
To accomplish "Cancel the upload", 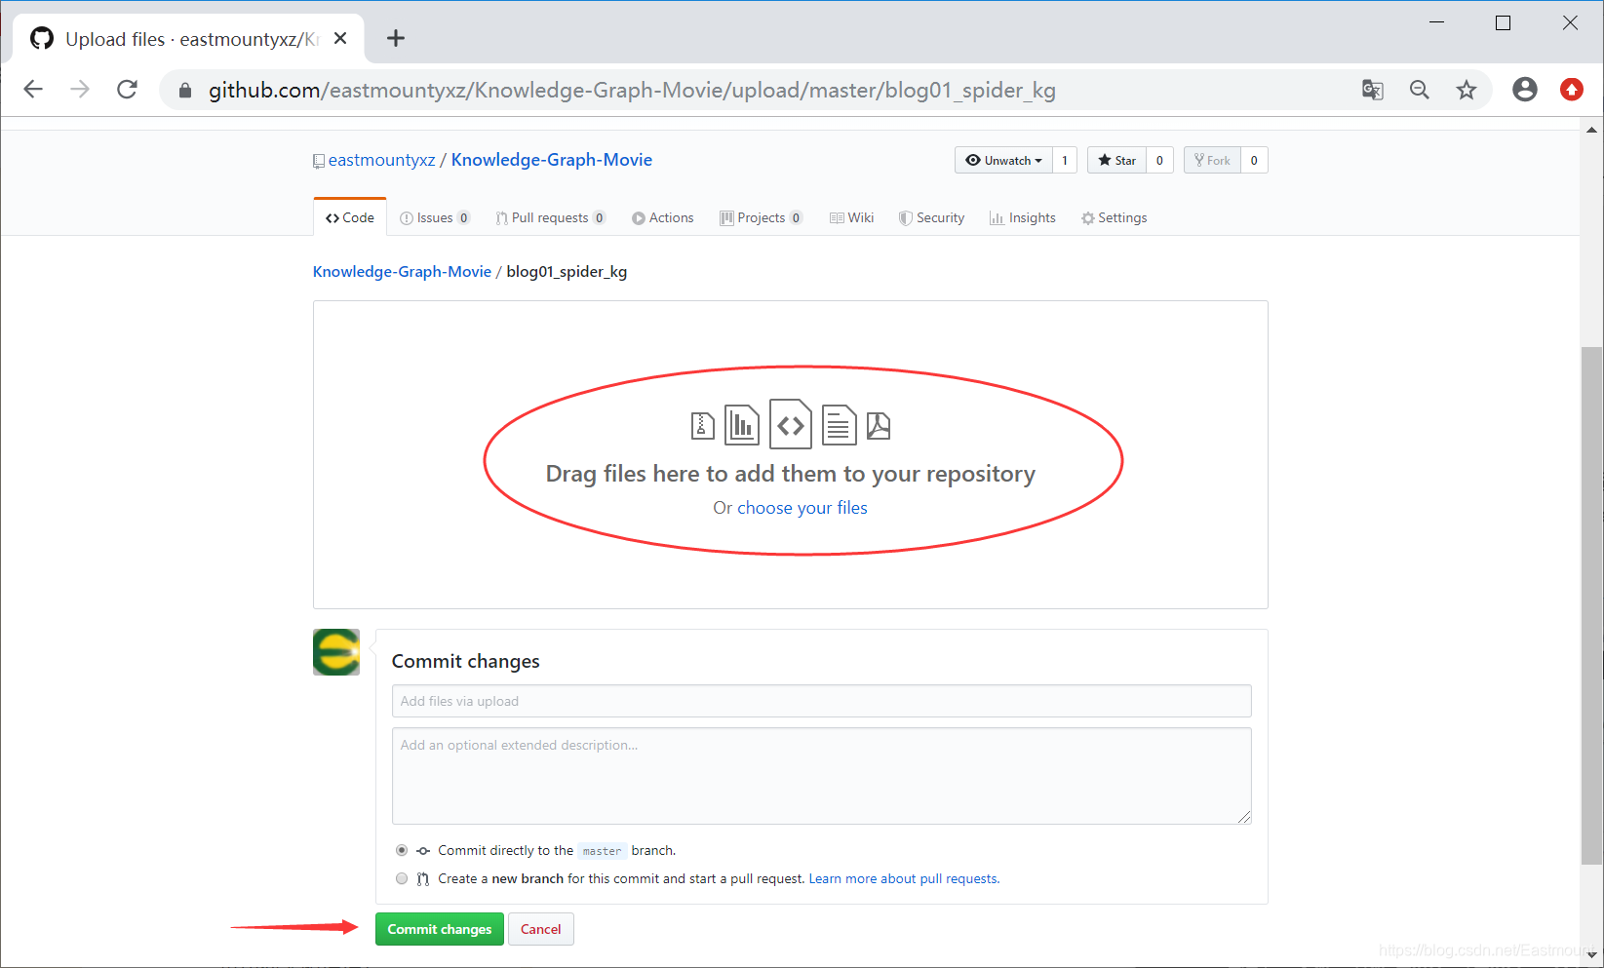I will 541,929.
